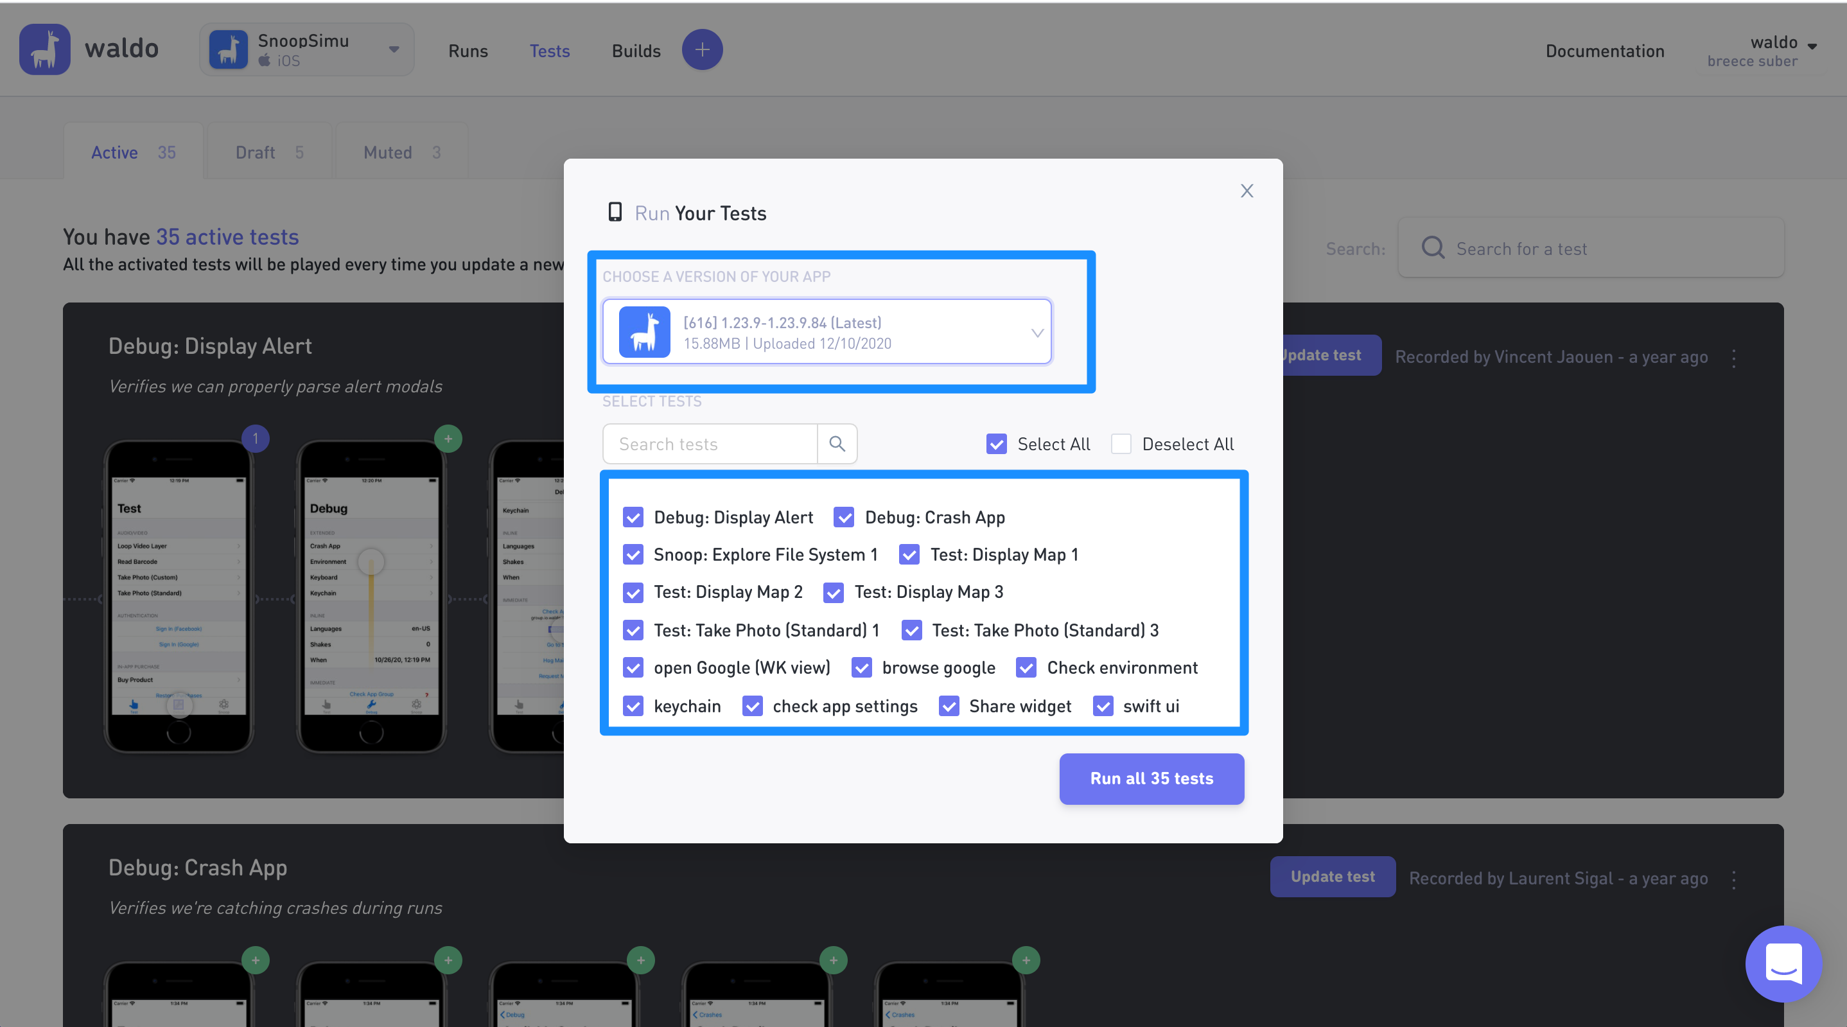
Task: Click the fourth green plus badge in Crash App row
Action: [x=833, y=960]
